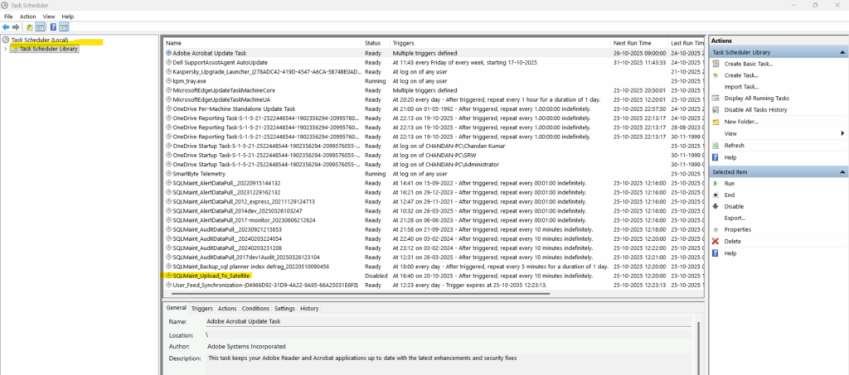
Task: Click the red Delete X icon
Action: [716, 241]
